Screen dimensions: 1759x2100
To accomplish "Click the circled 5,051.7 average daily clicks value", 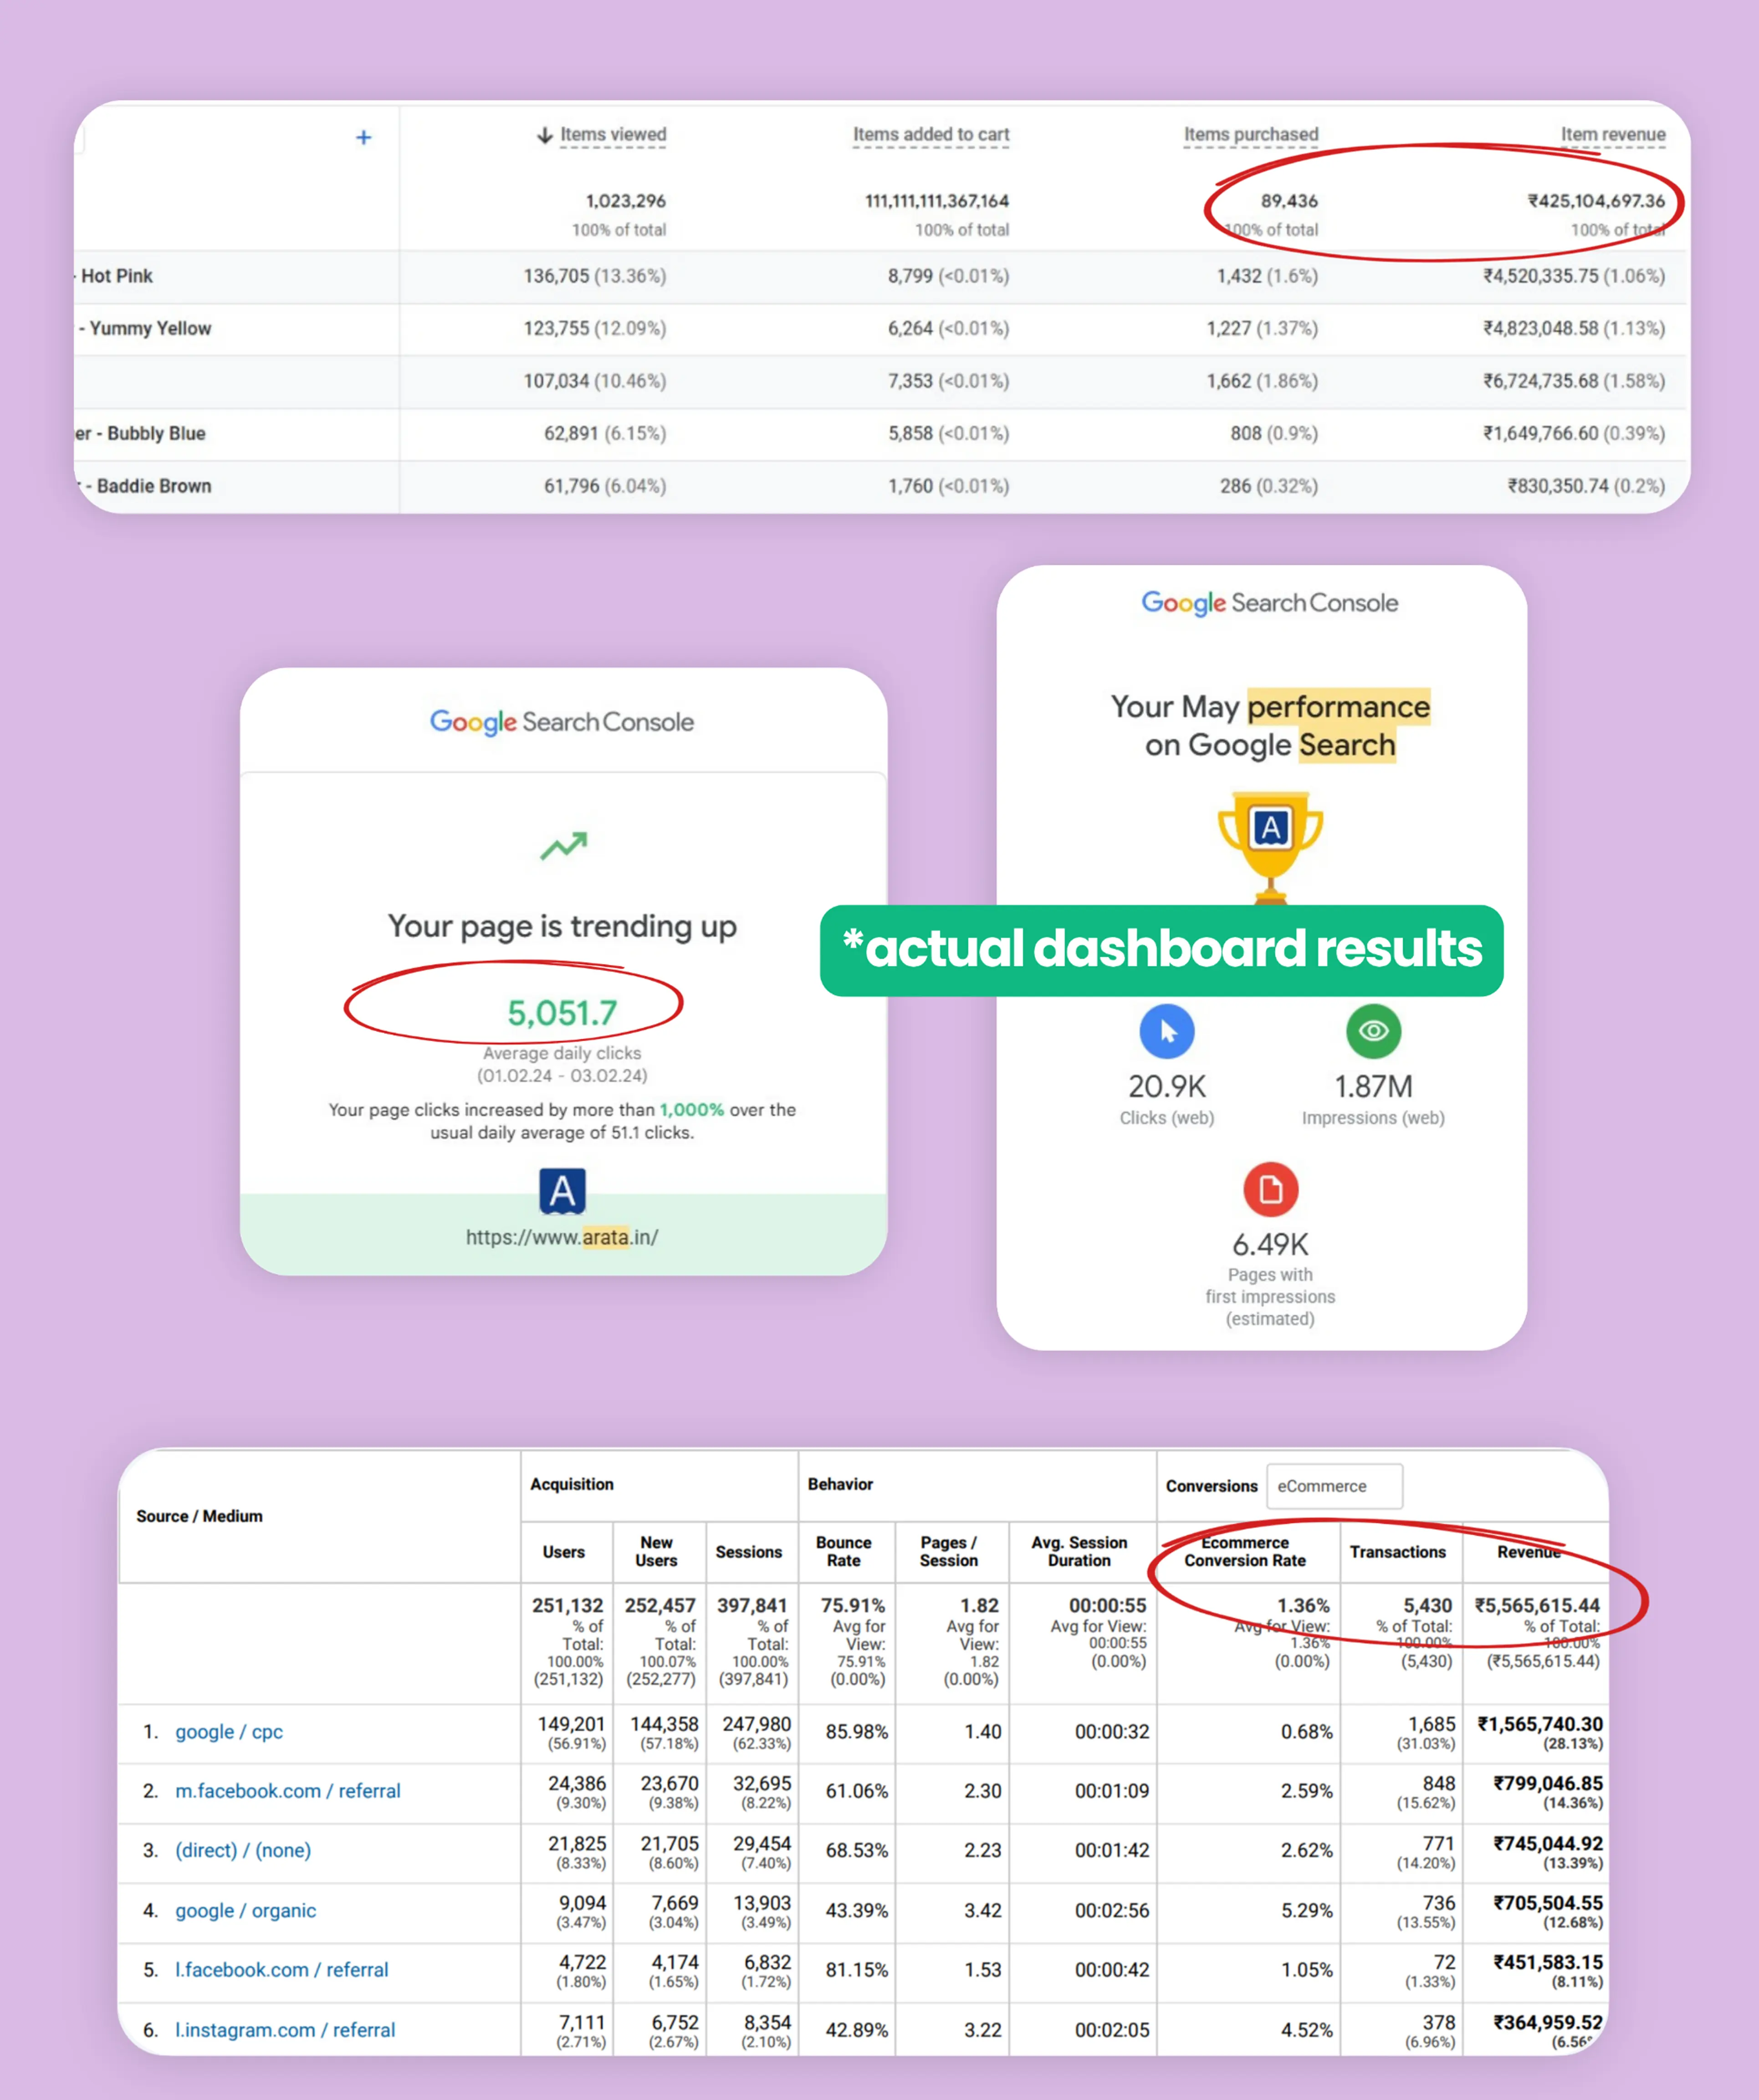I will 562,1012.
